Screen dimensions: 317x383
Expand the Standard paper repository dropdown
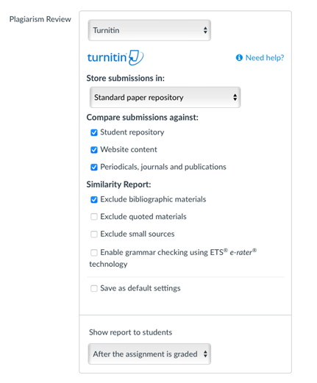(x=165, y=97)
